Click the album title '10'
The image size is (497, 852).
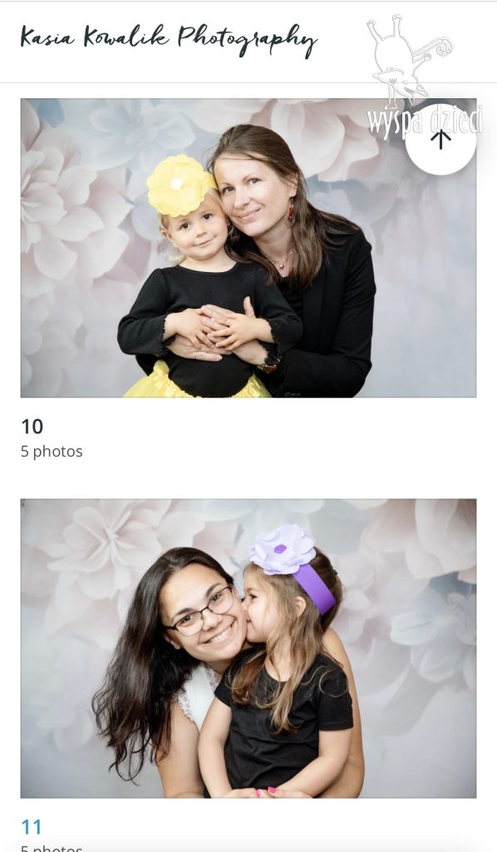click(x=32, y=427)
